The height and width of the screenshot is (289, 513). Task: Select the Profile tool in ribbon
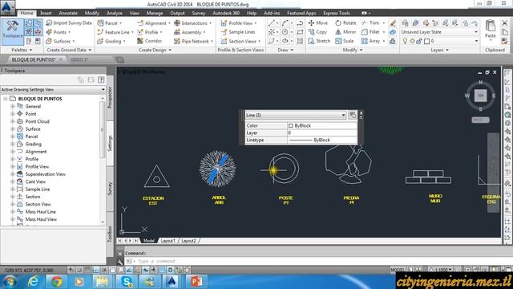point(150,32)
